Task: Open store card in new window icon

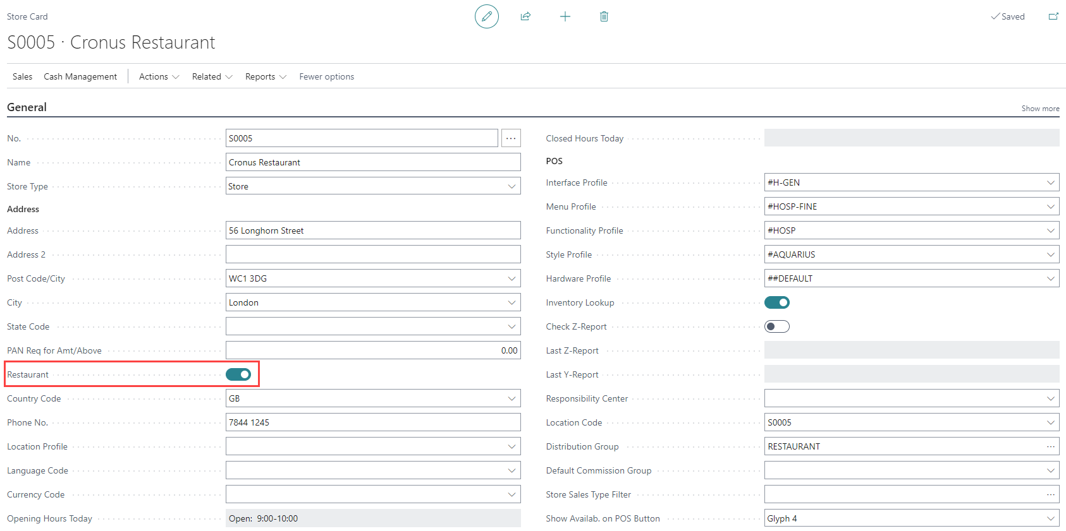Action: click(1053, 16)
